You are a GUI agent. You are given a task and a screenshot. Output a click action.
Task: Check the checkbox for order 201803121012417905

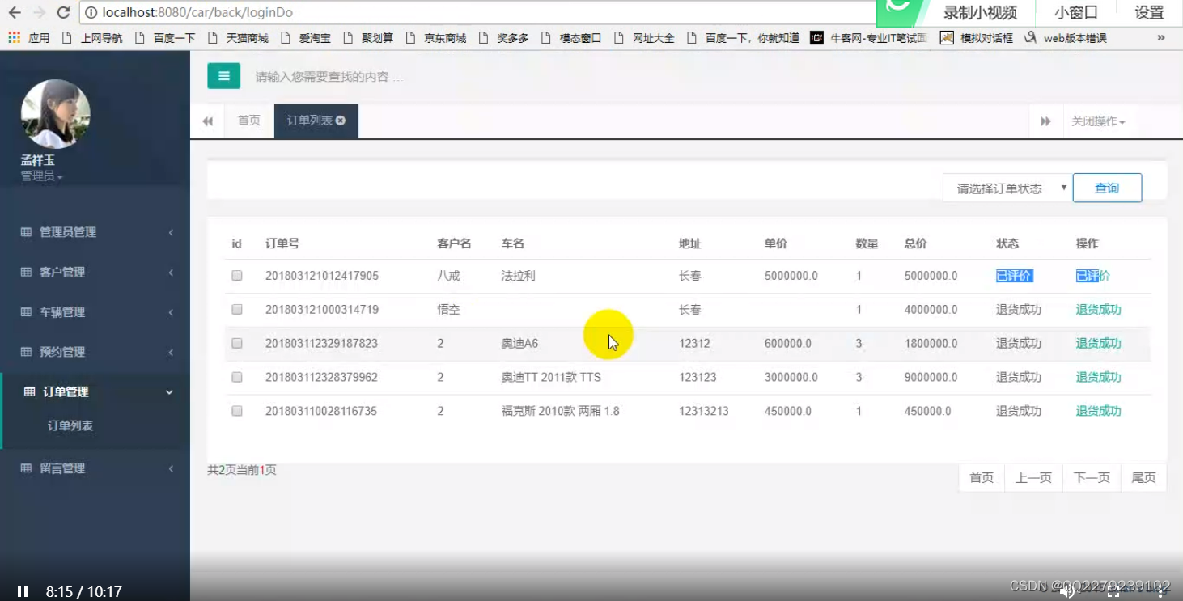coord(236,275)
